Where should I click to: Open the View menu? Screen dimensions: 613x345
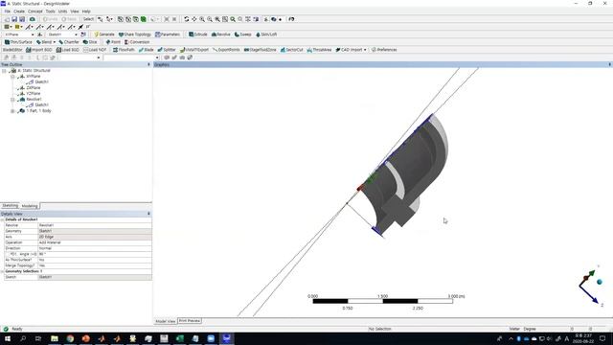(x=75, y=11)
